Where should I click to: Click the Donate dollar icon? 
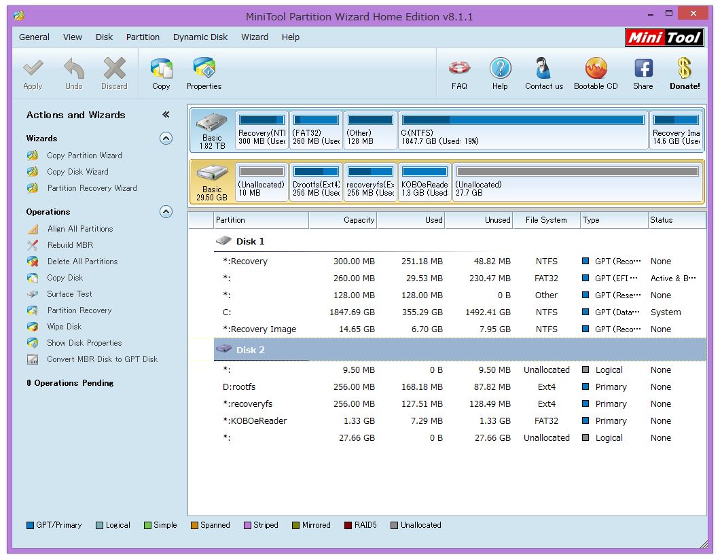pos(685,69)
